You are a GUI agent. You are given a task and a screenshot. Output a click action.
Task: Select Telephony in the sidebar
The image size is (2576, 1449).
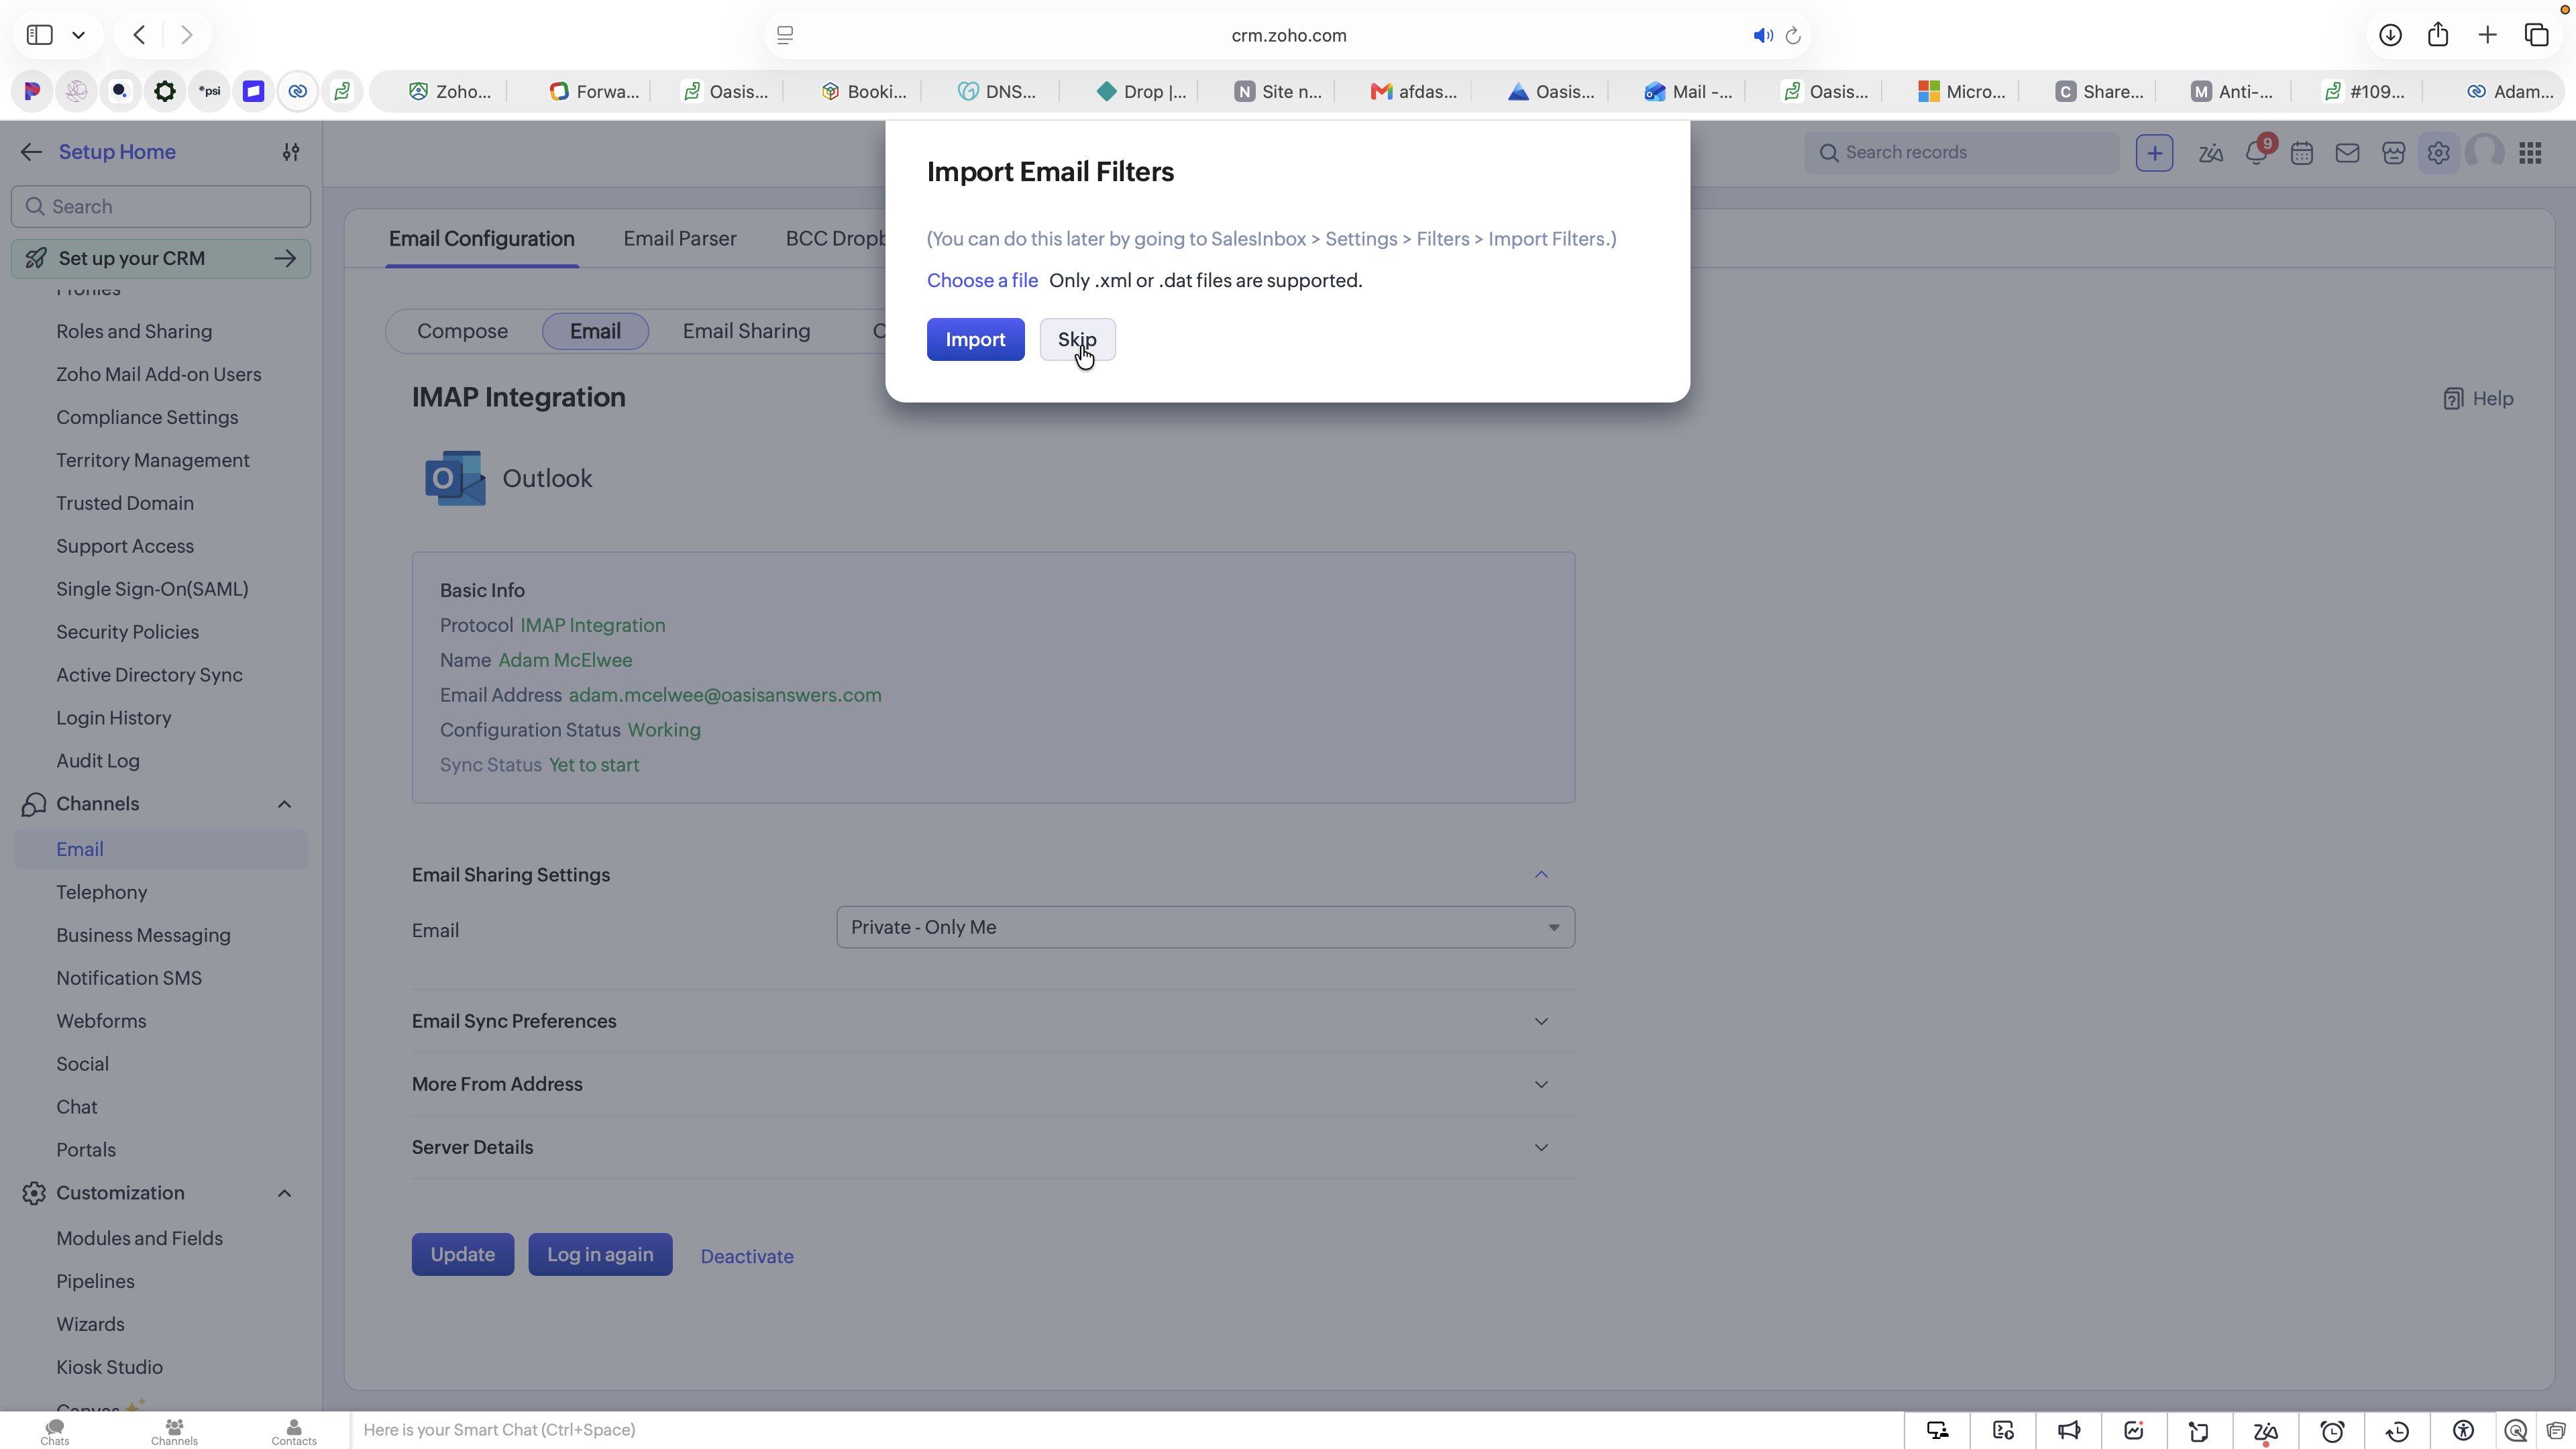click(x=102, y=892)
